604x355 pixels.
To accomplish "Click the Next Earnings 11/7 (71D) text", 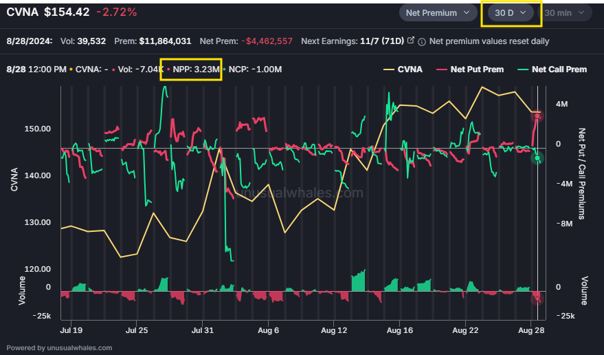I will 353,41.
